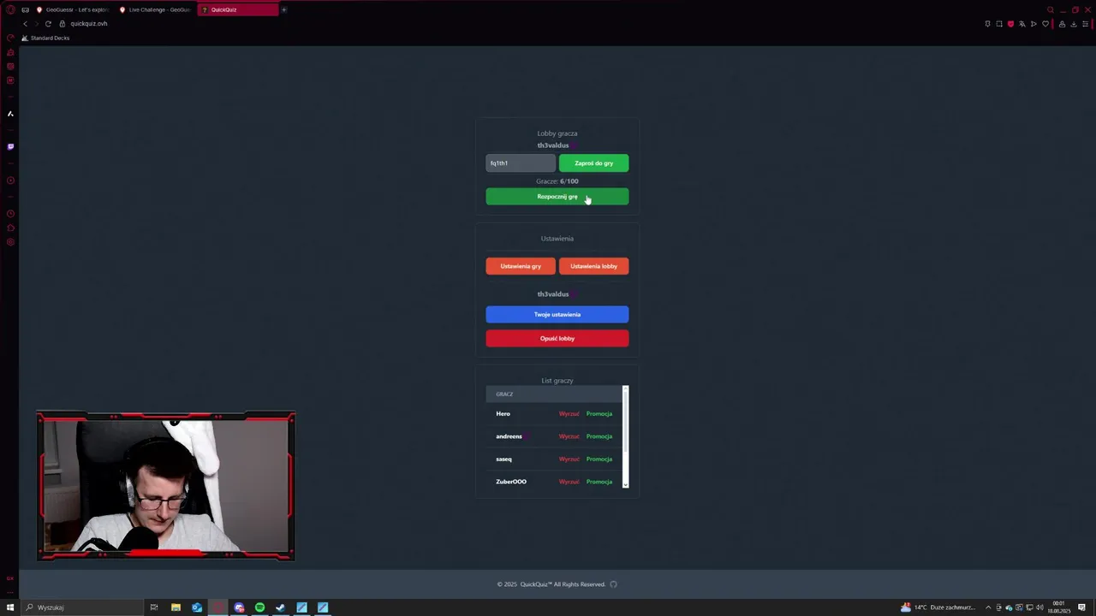Open browser settings gear in sidebar
1096x616 pixels.
tap(10, 242)
